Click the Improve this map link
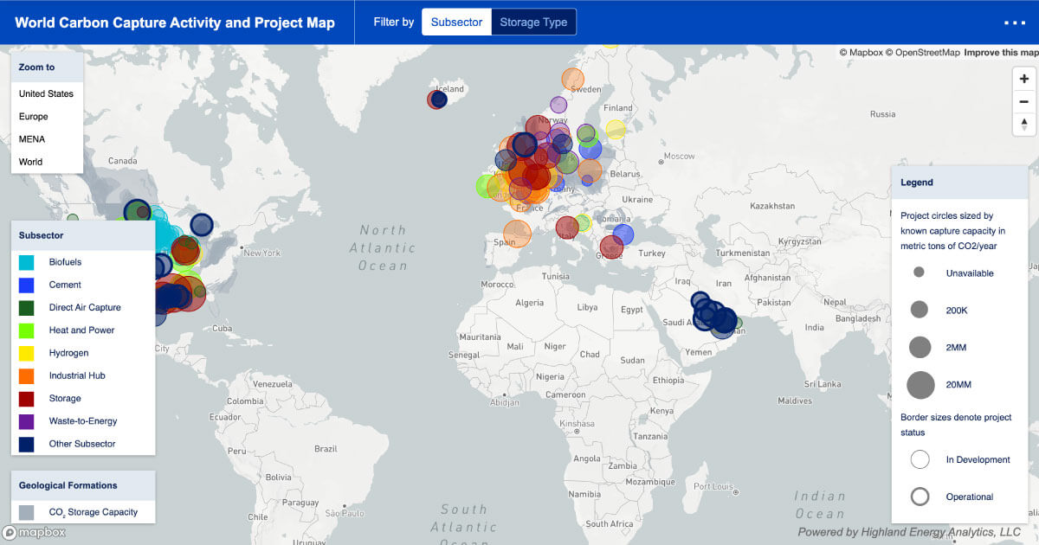This screenshot has height=545, width=1039. (1000, 52)
